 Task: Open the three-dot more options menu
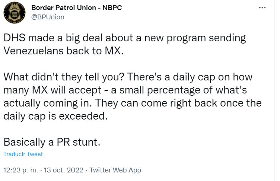coord(262,8)
